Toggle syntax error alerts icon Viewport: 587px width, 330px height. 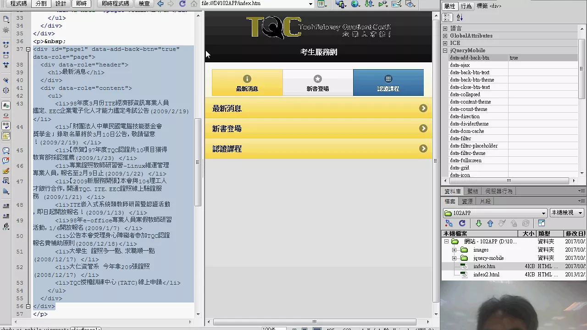pyautogui.click(x=6, y=136)
